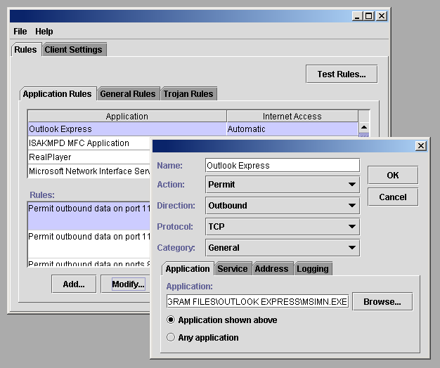Switch to the Service tab
Image resolution: width=440 pixels, height=368 pixels.
tap(233, 269)
